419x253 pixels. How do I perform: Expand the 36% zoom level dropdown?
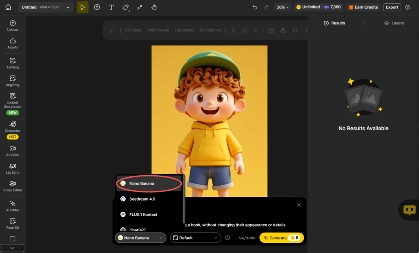click(282, 7)
